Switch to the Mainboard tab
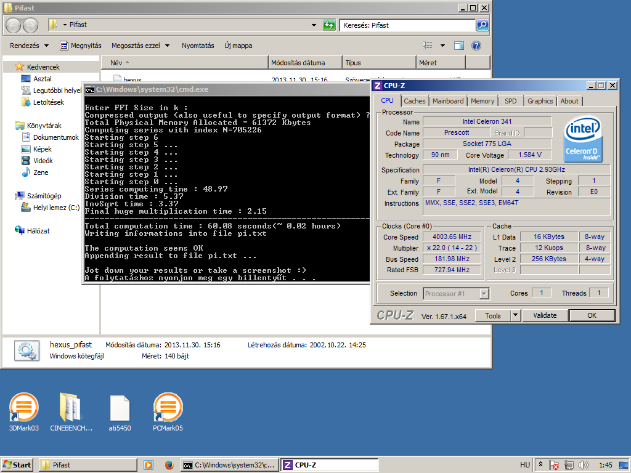Viewport: 631px width, 473px height. click(x=448, y=101)
